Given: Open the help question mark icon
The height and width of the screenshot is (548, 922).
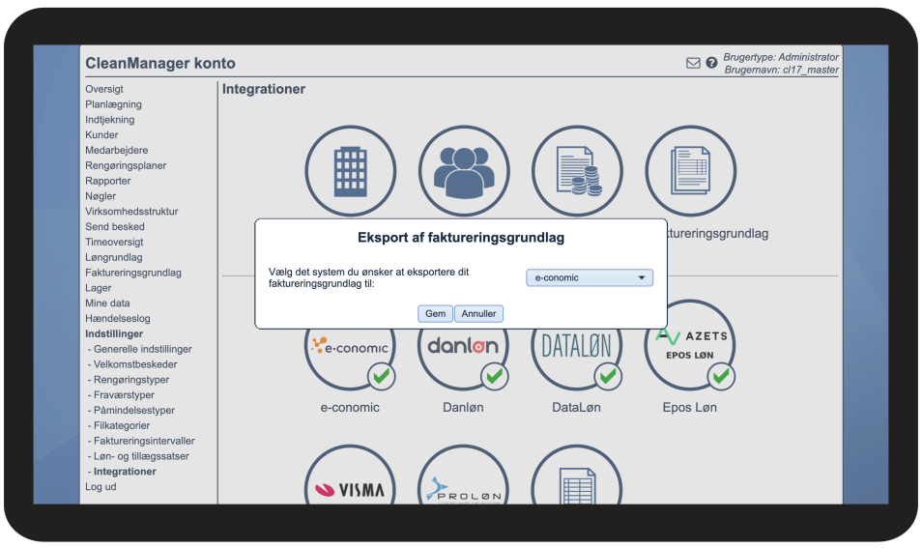Looking at the screenshot, I should coord(711,62).
